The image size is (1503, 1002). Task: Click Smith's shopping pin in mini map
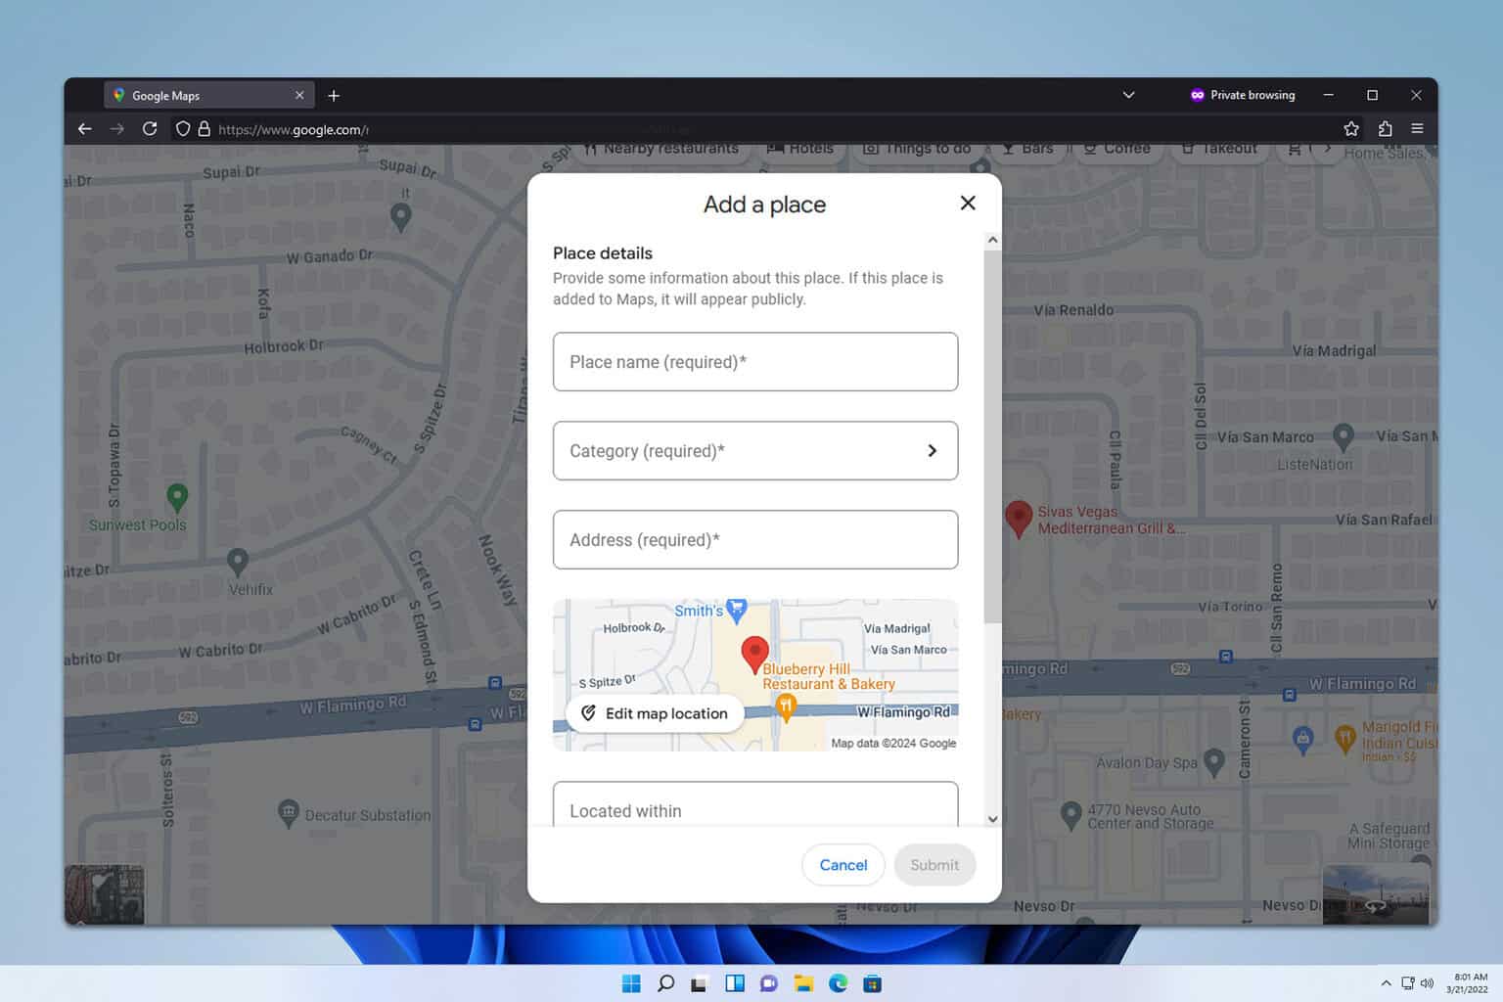pos(738,611)
